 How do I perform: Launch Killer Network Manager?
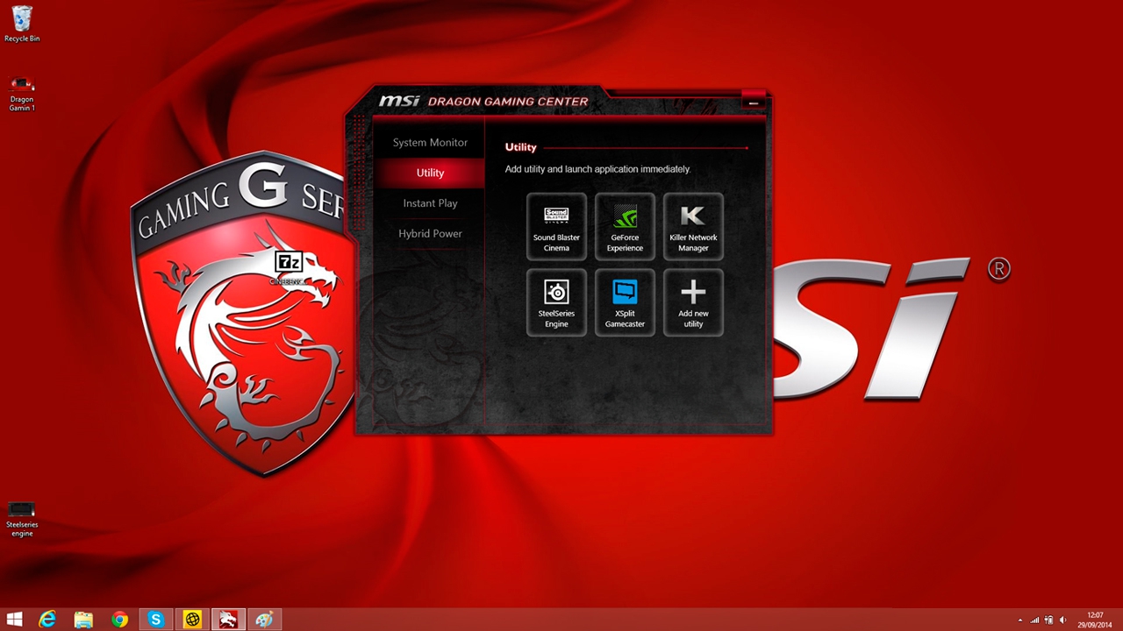(693, 226)
